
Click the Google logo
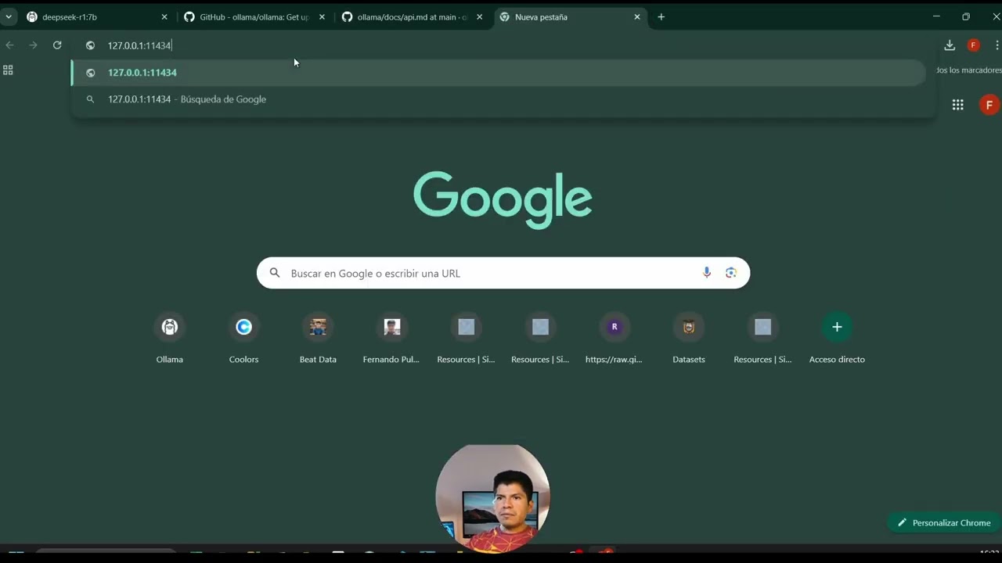click(x=503, y=200)
